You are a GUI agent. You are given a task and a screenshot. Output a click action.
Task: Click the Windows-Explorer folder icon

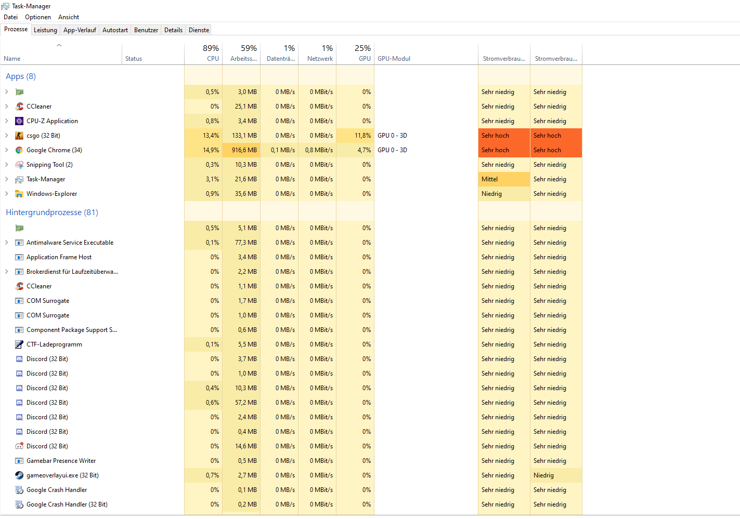tap(19, 194)
